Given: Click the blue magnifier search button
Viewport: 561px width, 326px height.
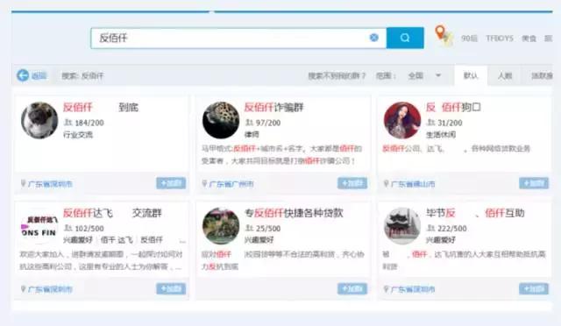Looking at the screenshot, I should pyautogui.click(x=405, y=38).
